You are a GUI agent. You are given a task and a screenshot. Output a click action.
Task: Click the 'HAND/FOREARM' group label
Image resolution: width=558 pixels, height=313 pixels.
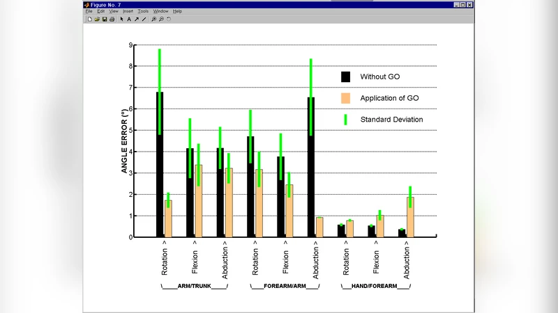click(374, 286)
